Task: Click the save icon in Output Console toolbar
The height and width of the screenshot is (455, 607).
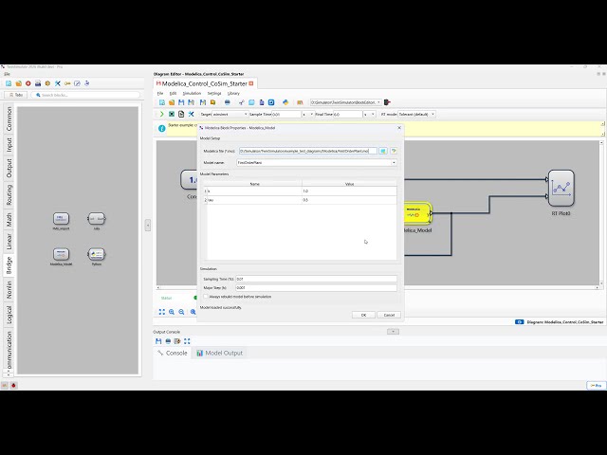Action: point(158,341)
